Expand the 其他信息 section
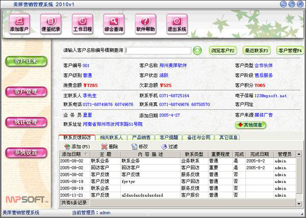Image resolution: width=306 pixels, height=218 pixels. pos(250,124)
